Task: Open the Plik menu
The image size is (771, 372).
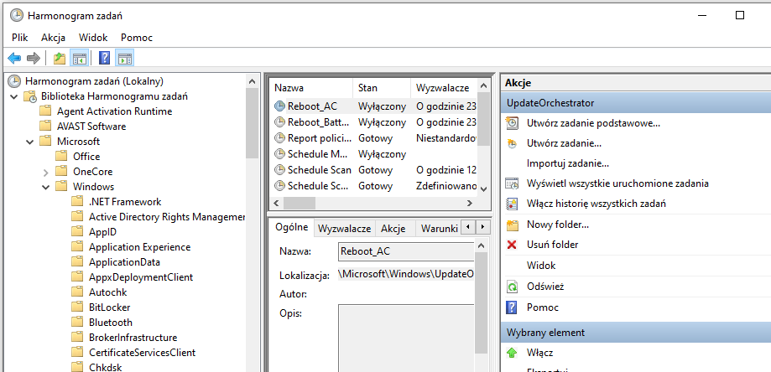Action: pos(20,38)
